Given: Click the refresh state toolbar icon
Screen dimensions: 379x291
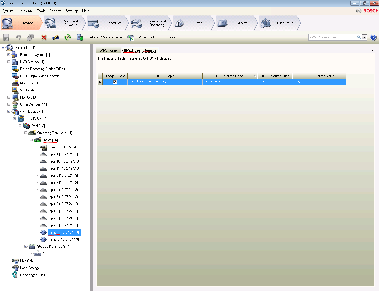Looking at the screenshot, I should [68, 37].
